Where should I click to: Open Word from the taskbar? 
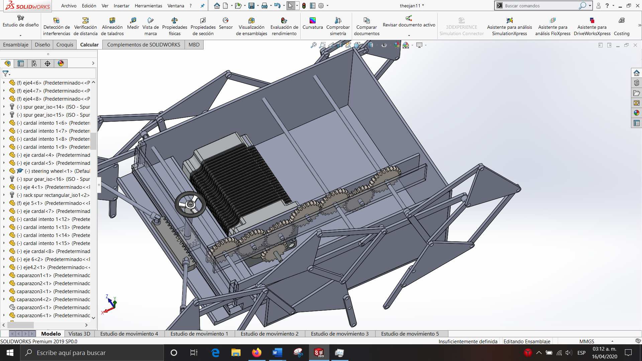click(x=277, y=353)
